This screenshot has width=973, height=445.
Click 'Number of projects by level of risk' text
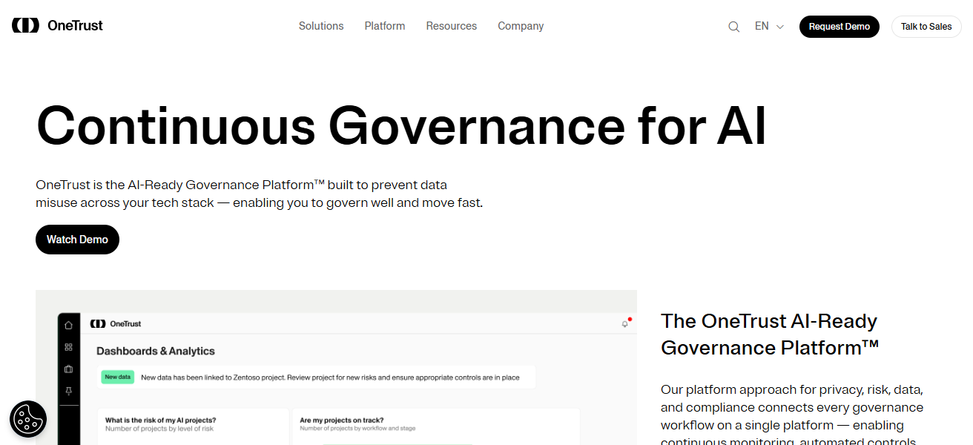[x=161, y=429]
